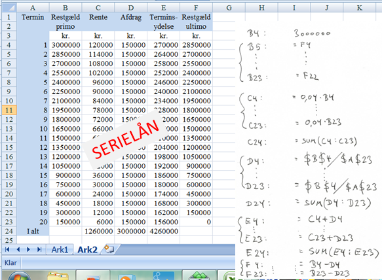Viewport: 382px width, 280px height.
Task: Select cell containing 96000
Action: pyautogui.click(x=98, y=82)
